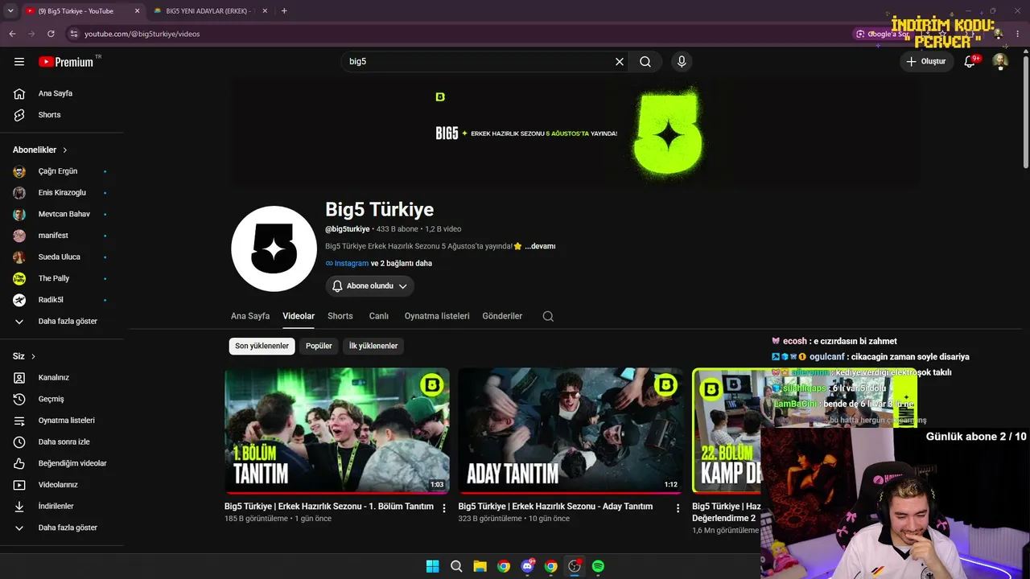This screenshot has width=1030, height=579.
Task: Reload the page with browser refresh
Action: pos(51,34)
